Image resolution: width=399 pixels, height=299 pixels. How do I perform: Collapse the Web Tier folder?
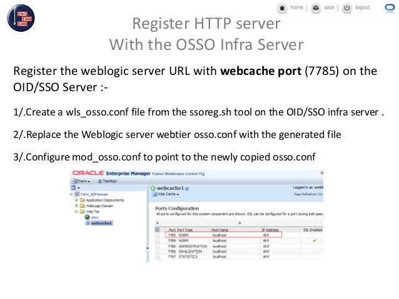[x=76, y=212]
